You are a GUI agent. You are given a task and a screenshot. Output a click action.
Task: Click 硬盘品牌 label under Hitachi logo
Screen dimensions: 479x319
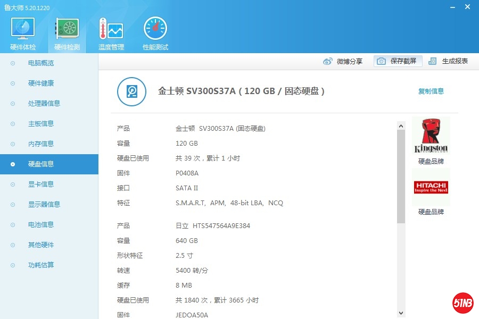point(431,212)
